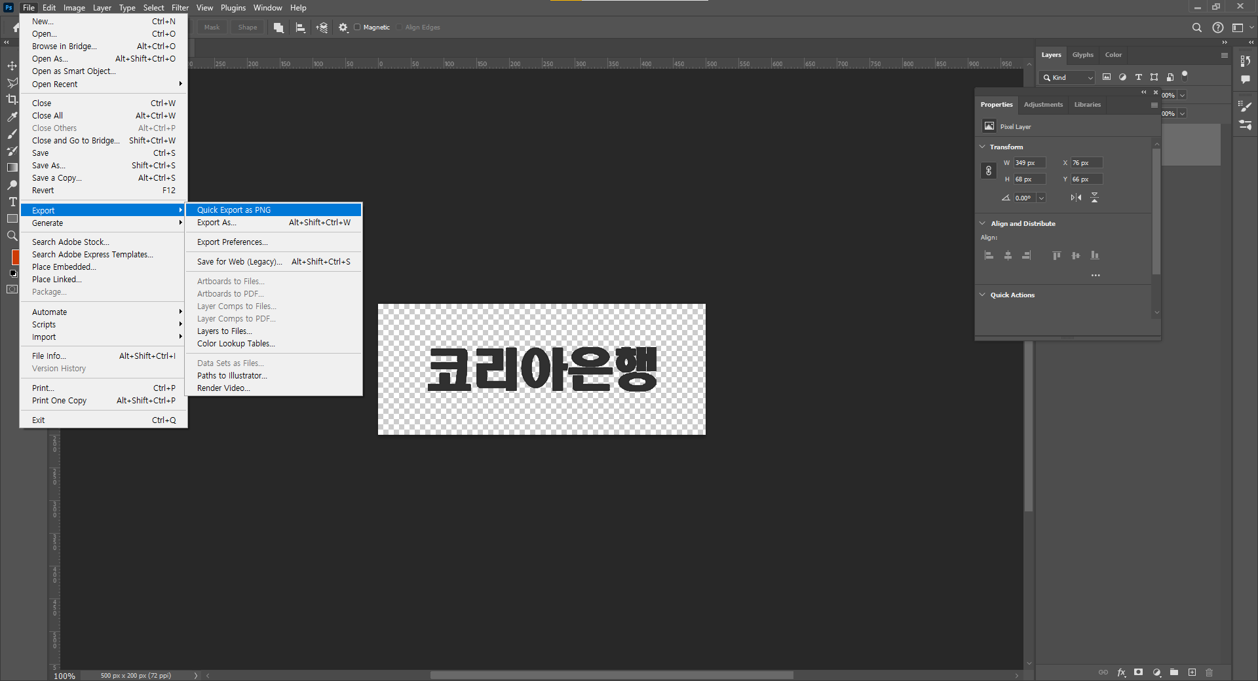Toggle the width-height link constraint button
Screen dimensions: 1258x681
coord(988,171)
